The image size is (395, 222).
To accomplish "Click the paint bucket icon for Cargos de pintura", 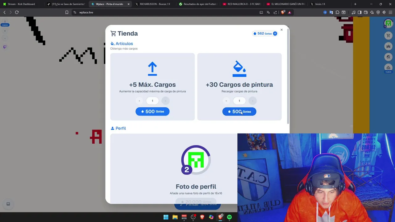I will pyautogui.click(x=239, y=69).
